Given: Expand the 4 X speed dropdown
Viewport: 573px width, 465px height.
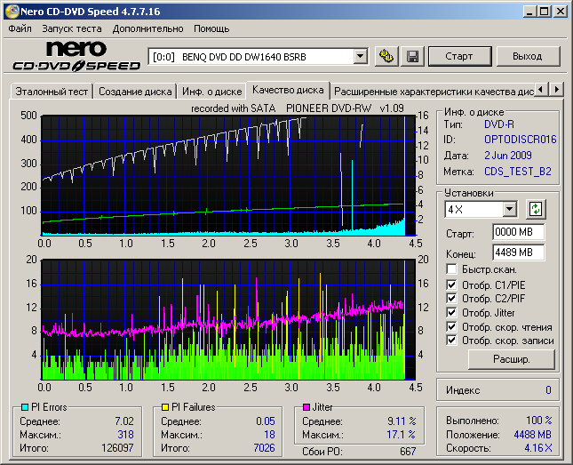Looking at the screenshot, I should click(509, 209).
